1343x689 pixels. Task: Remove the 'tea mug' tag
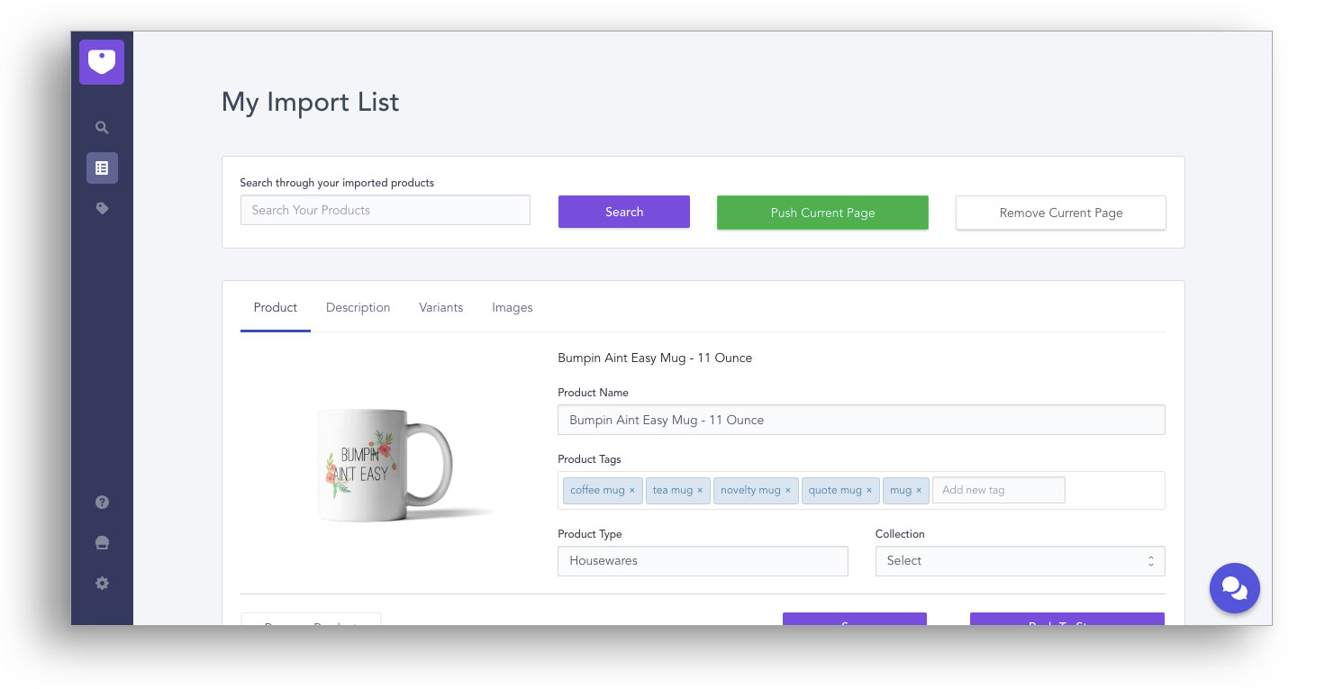[700, 491]
